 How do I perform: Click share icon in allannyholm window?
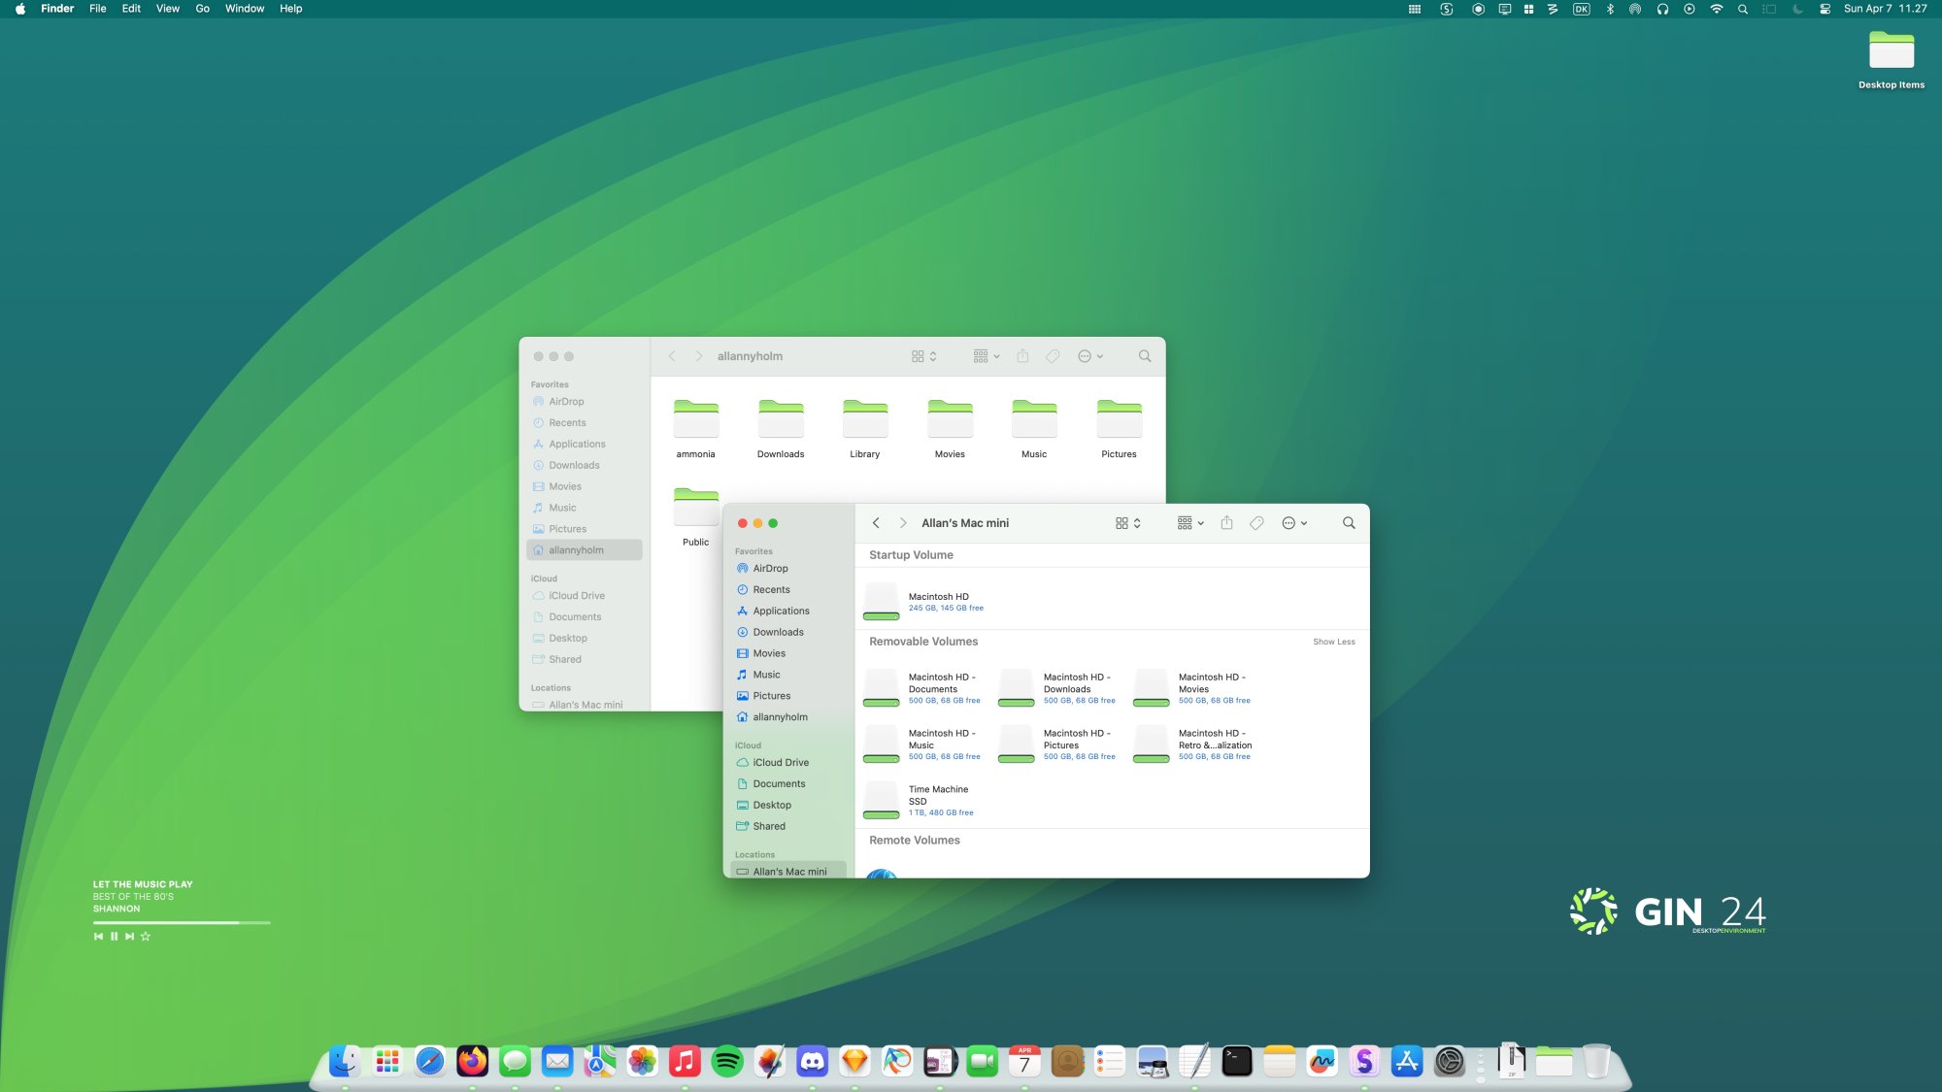point(1022,356)
